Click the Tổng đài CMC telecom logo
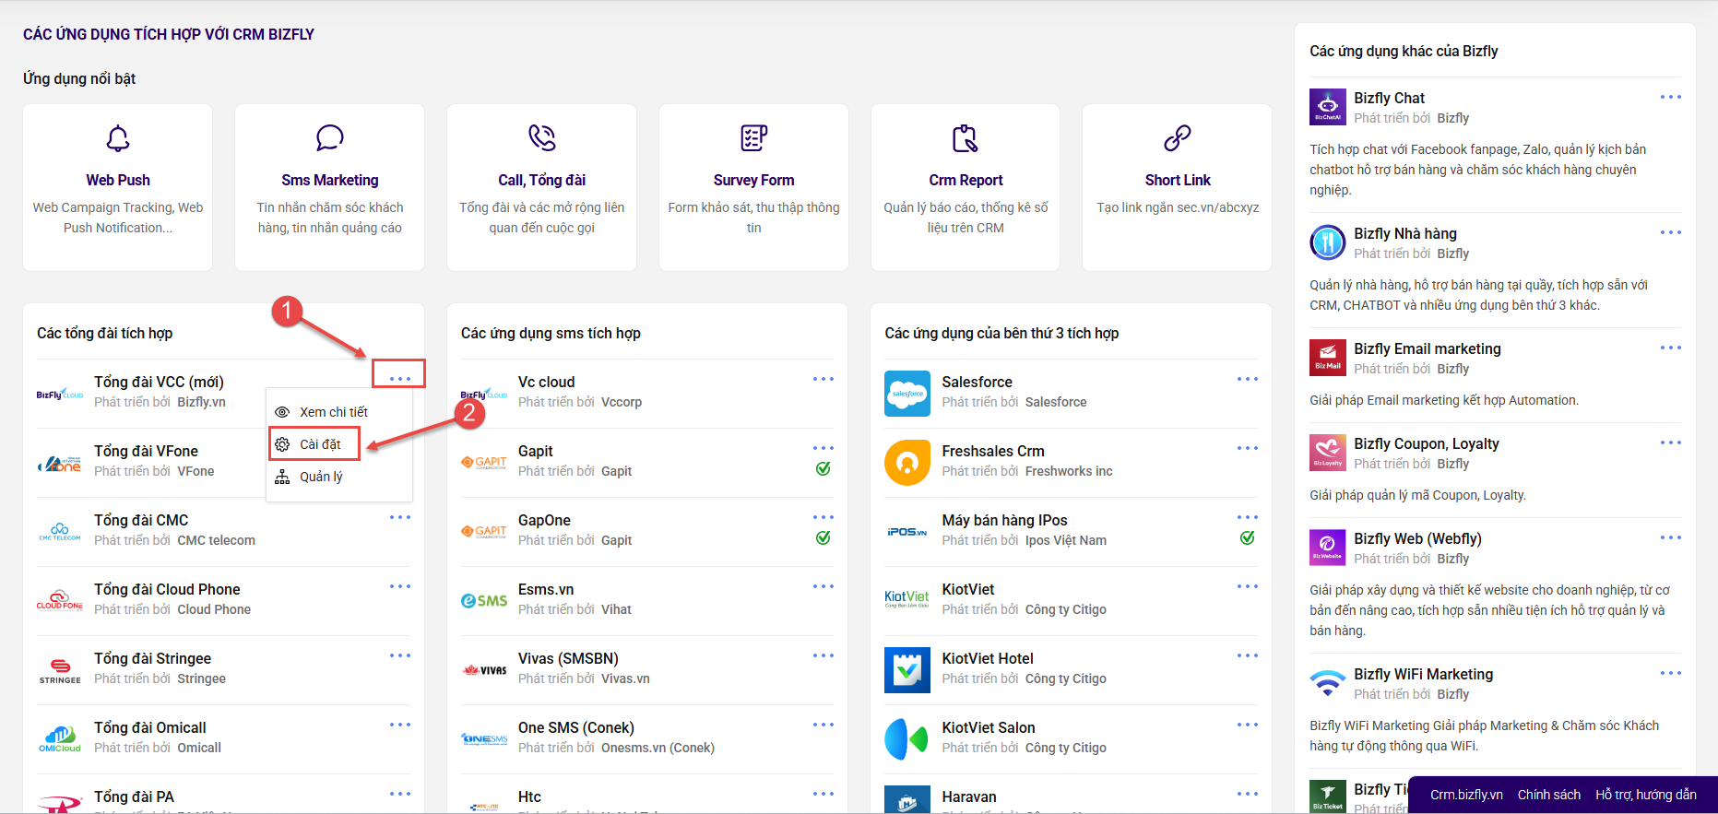The height and width of the screenshot is (814, 1718). pyautogui.click(x=60, y=532)
